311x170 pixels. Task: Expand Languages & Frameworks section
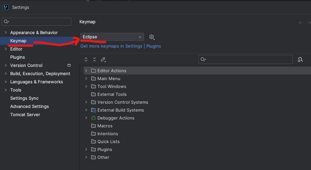point(6,82)
